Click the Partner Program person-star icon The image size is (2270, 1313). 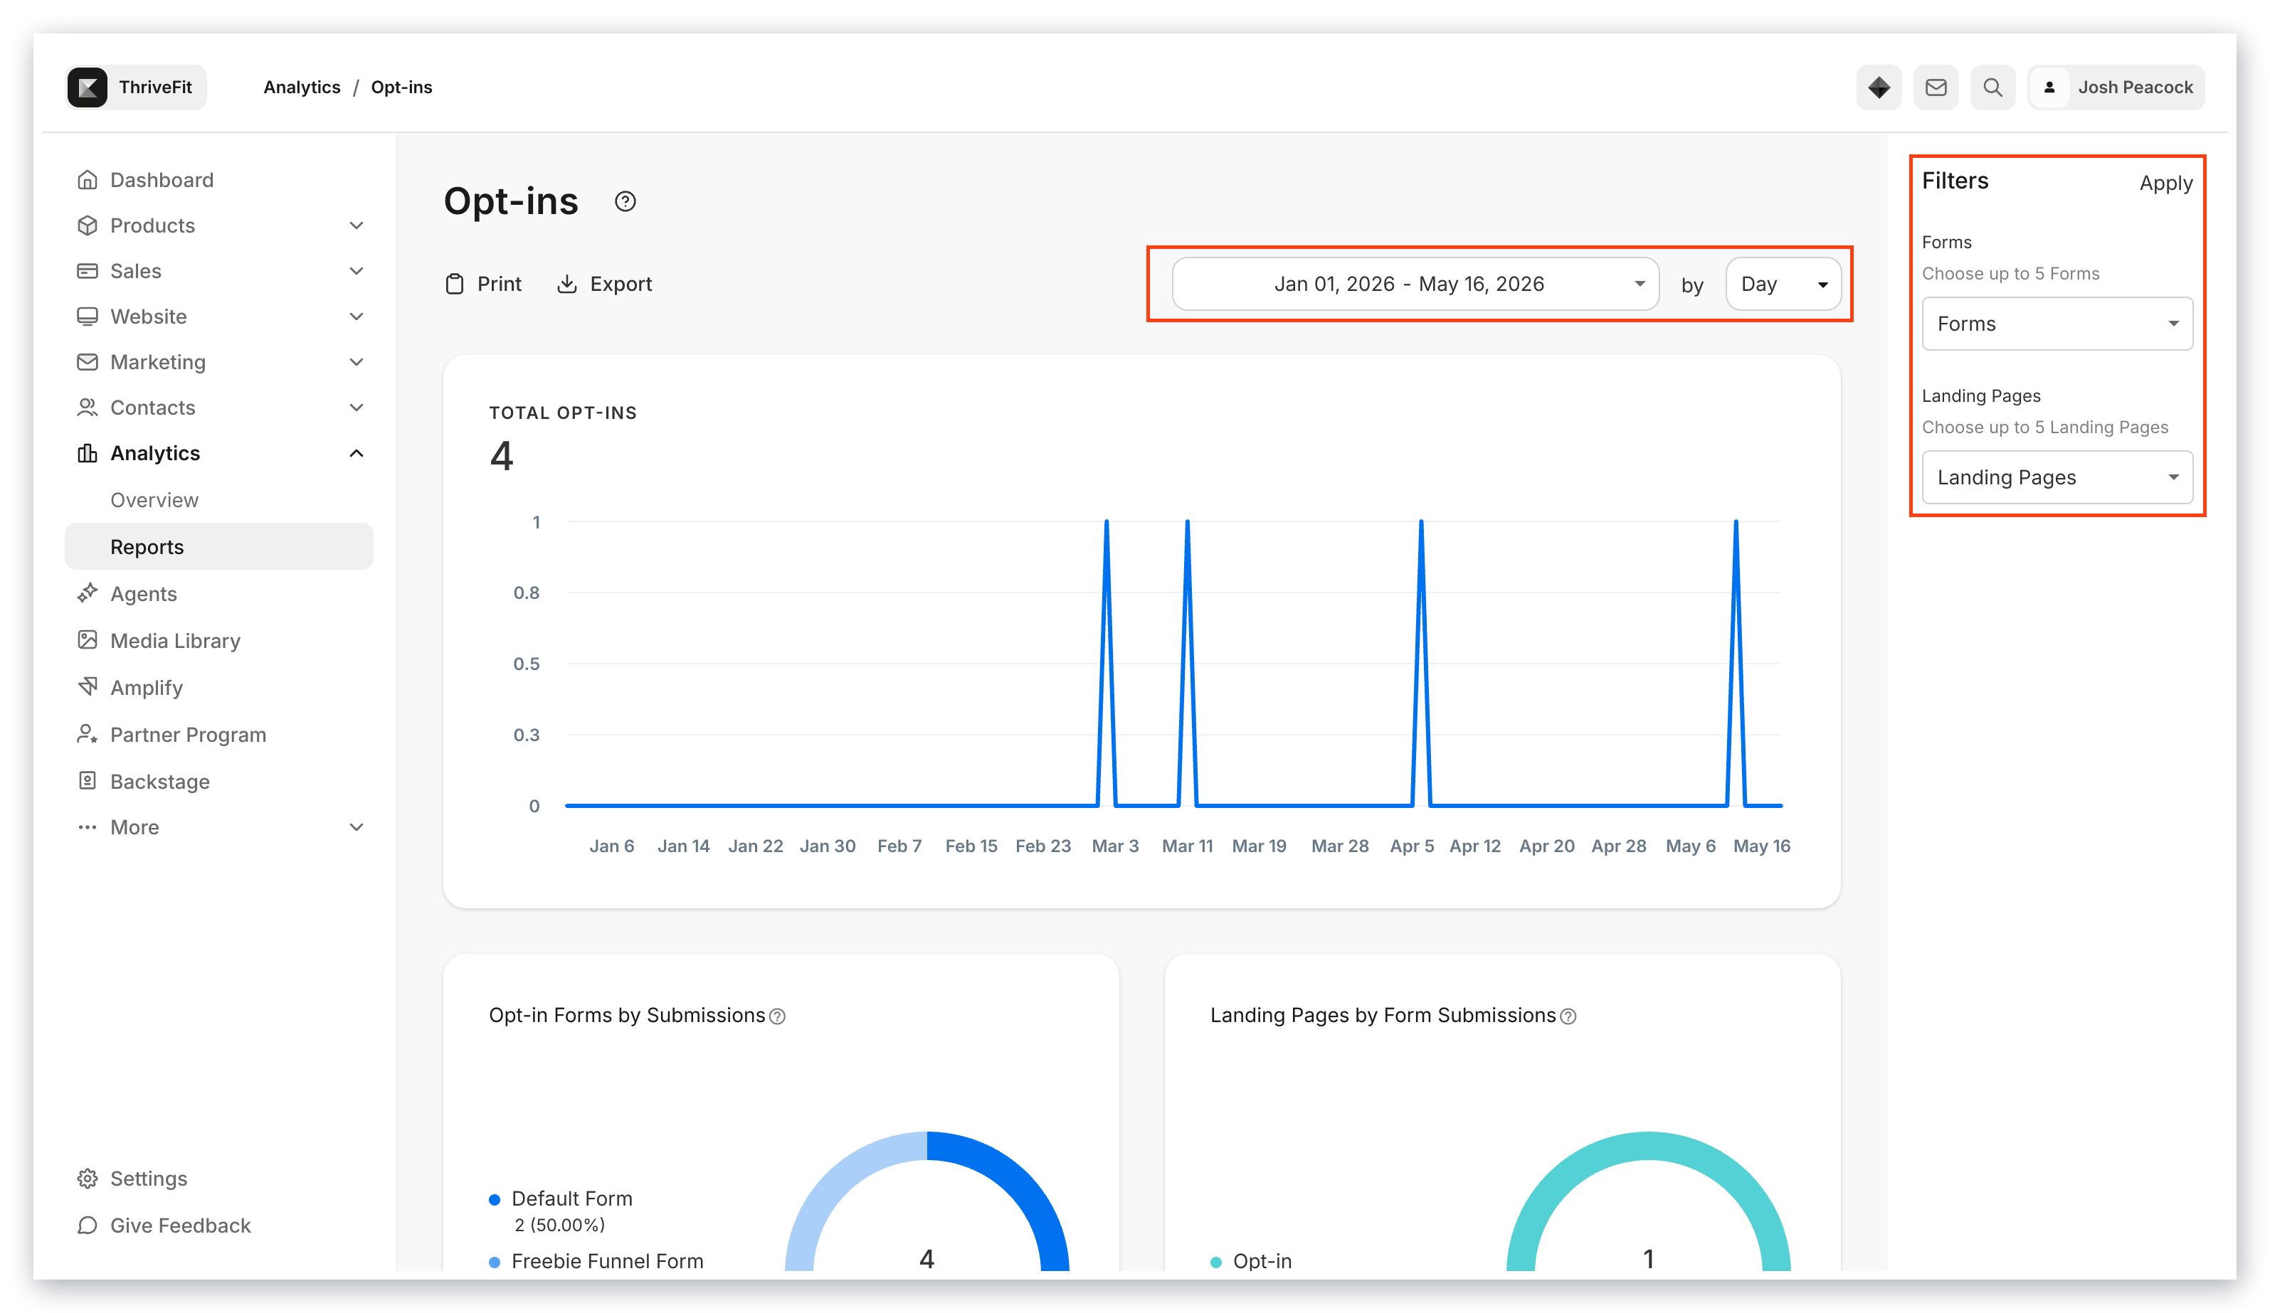point(88,734)
